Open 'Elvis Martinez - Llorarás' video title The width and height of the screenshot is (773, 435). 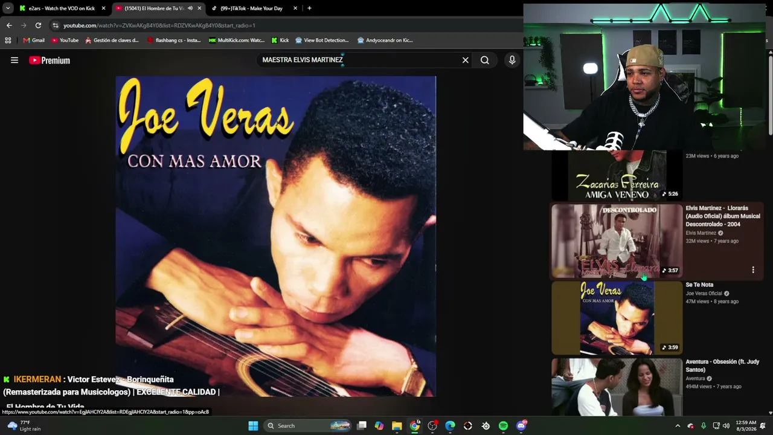(723, 216)
